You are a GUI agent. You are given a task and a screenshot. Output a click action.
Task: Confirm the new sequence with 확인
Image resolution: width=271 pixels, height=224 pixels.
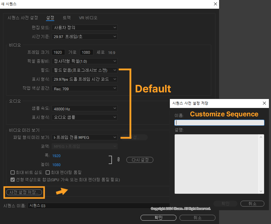[x=158, y=218]
